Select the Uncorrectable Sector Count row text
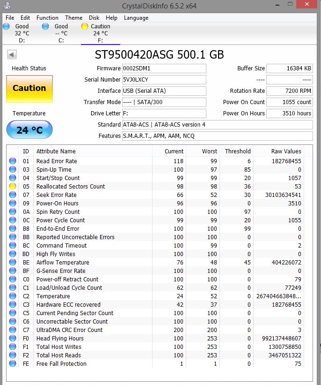Image resolution: width=321 pixels, height=385 pixels. click(x=72, y=321)
